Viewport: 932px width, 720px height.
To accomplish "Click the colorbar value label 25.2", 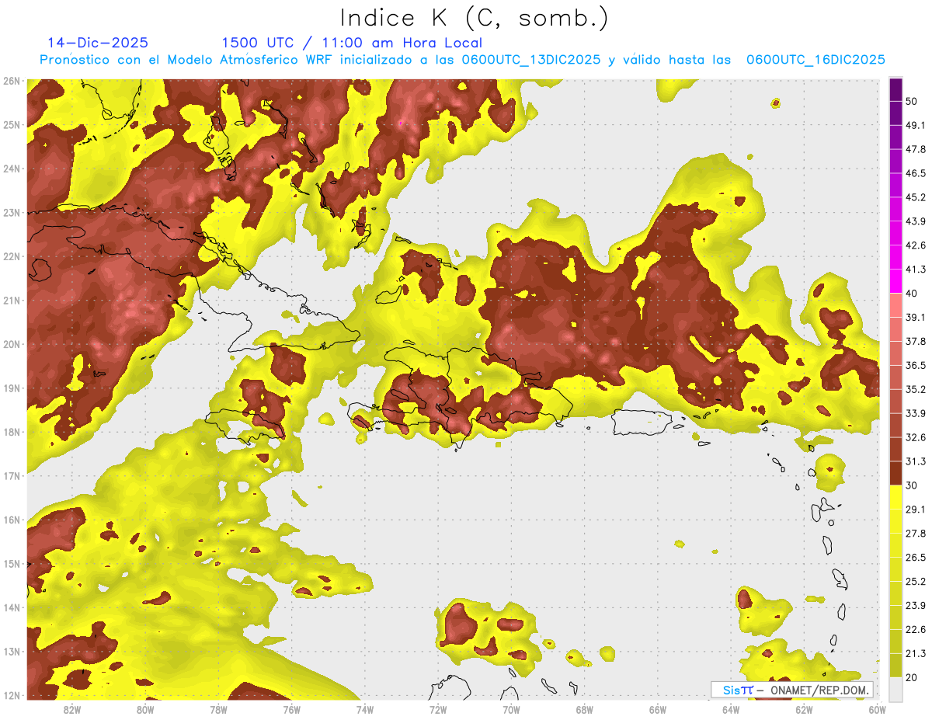I will 916,582.
